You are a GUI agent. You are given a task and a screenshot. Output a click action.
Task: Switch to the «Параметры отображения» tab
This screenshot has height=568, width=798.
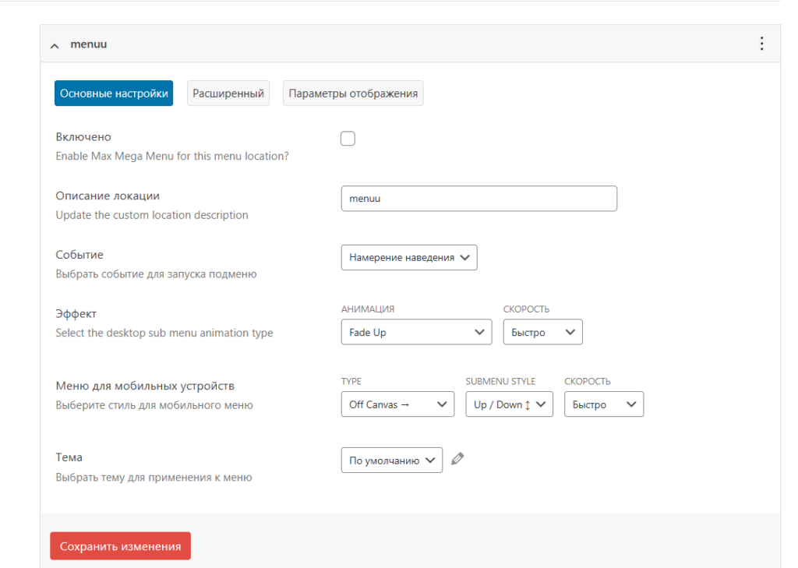[353, 93]
